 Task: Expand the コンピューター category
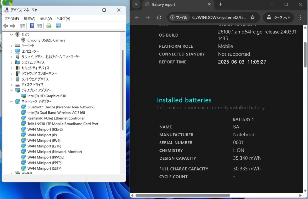[11, 51]
